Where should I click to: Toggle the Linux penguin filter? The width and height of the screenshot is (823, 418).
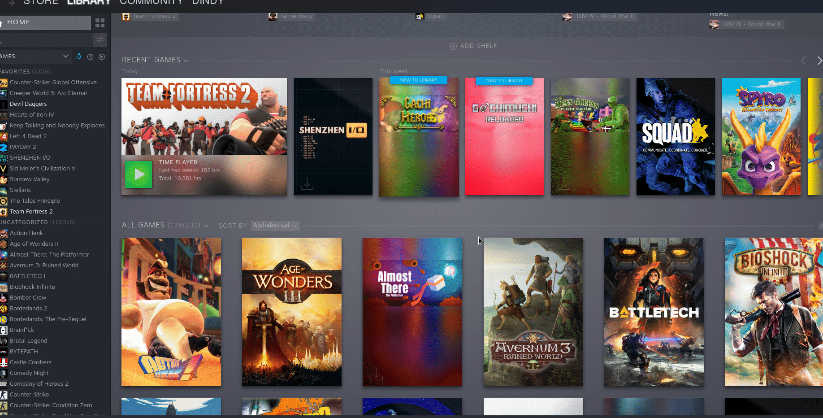tap(79, 57)
